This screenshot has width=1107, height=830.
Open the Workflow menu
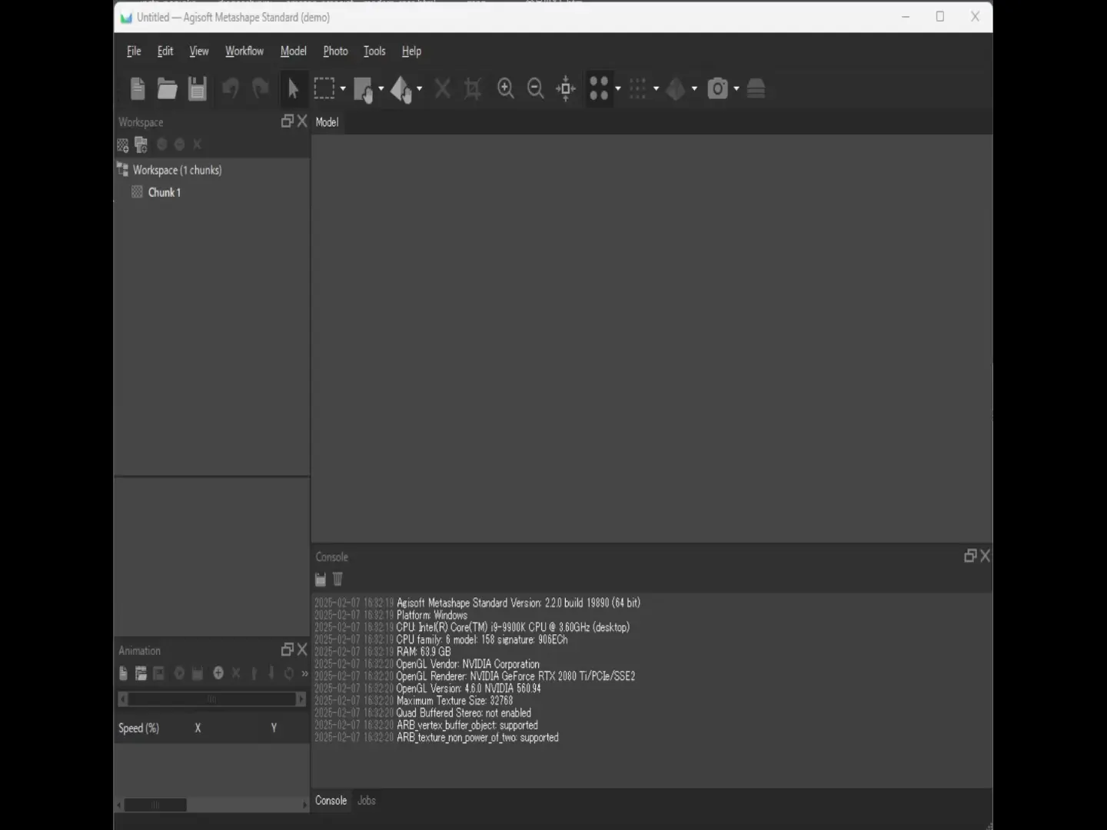tap(244, 51)
